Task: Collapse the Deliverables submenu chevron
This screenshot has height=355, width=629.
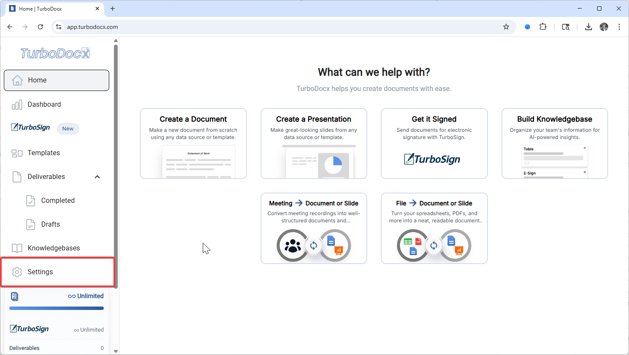Action: [97, 177]
